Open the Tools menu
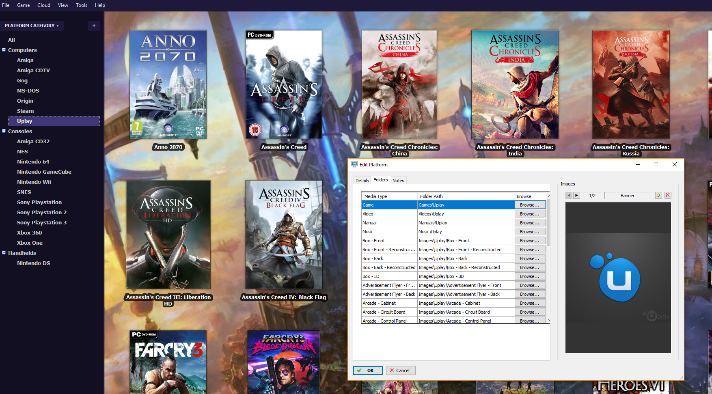Image resolution: width=712 pixels, height=394 pixels. (82, 5)
